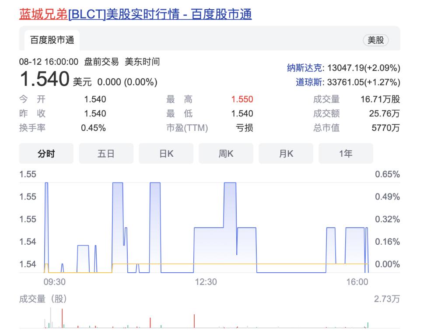Click the red 最高 value 1.550

[242, 99]
